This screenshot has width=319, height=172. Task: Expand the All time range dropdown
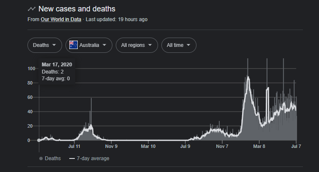[179, 45]
